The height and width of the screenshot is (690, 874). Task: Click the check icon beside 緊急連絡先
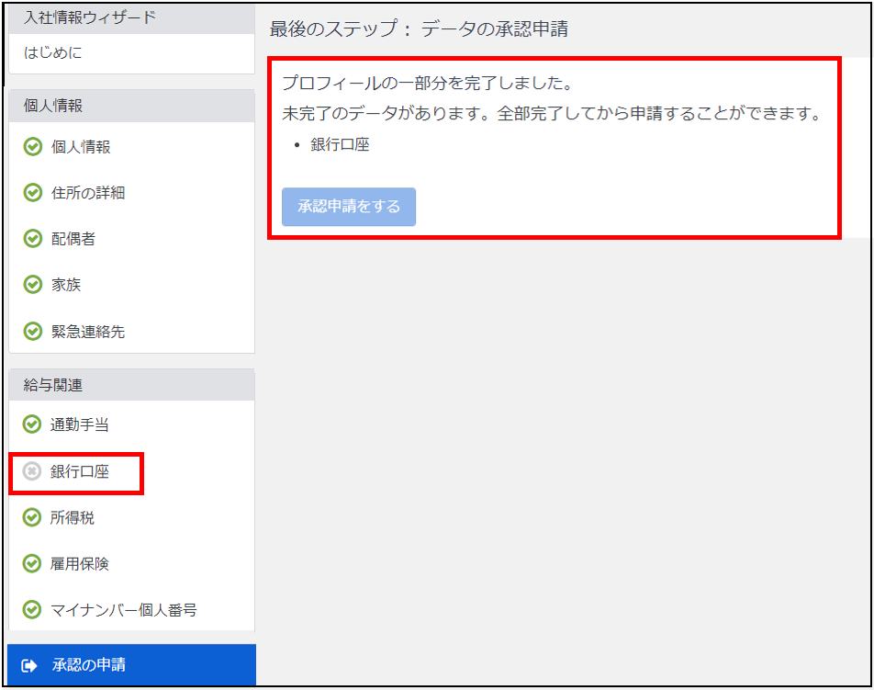(33, 331)
